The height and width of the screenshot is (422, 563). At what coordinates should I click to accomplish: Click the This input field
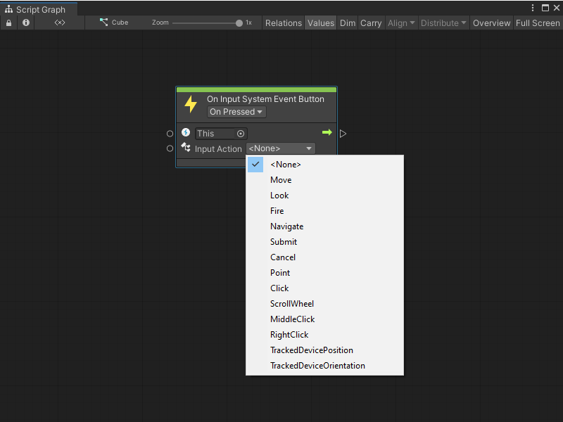[x=215, y=133]
